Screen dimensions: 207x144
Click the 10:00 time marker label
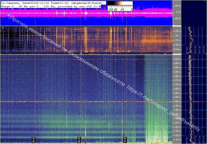coord(125,140)
